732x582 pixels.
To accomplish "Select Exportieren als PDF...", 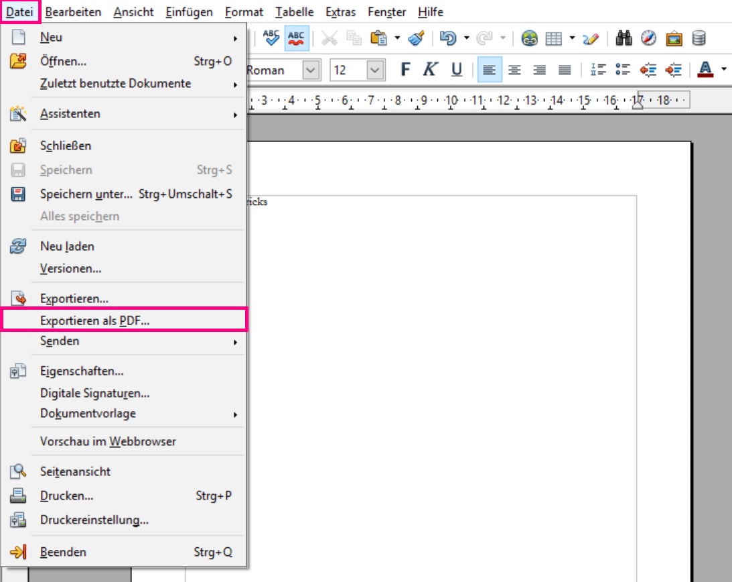I will pos(123,321).
